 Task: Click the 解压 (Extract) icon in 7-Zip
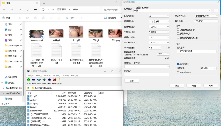point(34,80)
